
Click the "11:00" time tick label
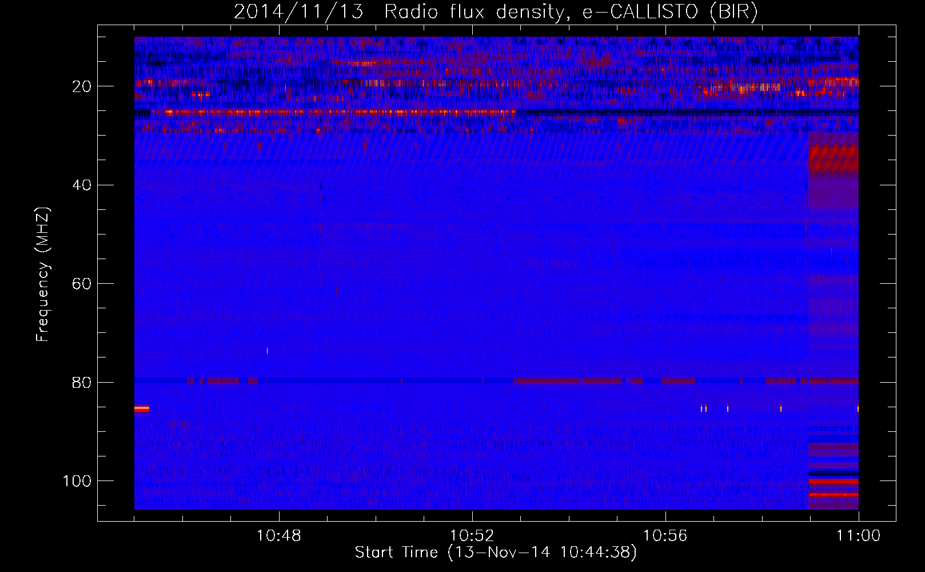(x=859, y=536)
